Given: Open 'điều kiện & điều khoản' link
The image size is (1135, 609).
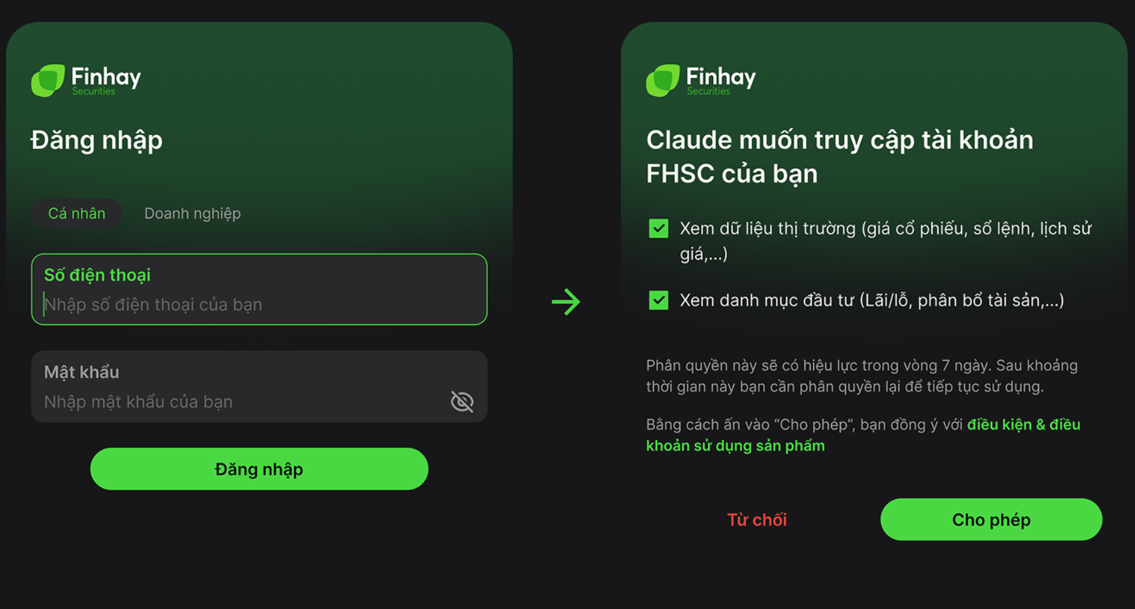Looking at the screenshot, I should click(x=863, y=435).
